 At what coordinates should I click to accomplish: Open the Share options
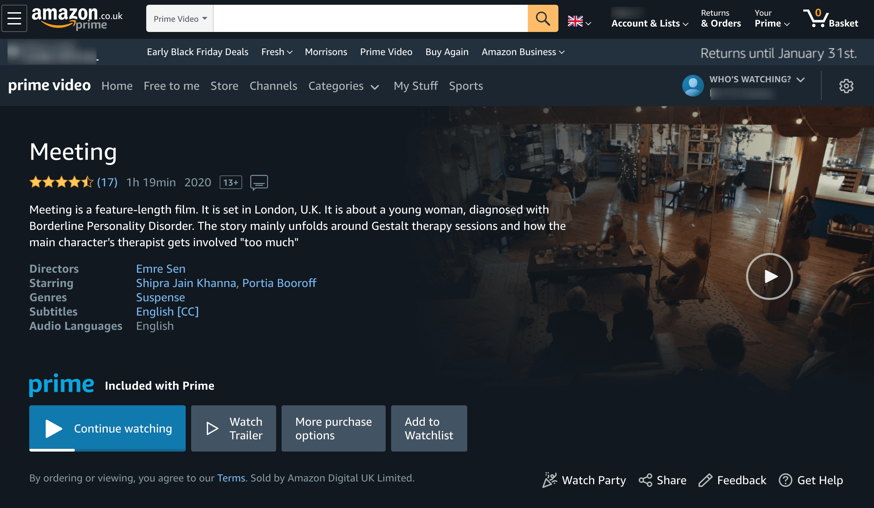[662, 480]
